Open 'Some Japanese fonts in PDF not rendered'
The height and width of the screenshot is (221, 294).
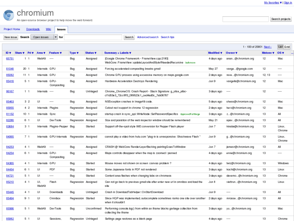coord(131,170)
